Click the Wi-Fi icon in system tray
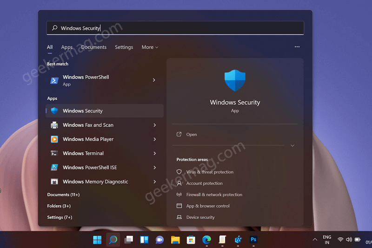The image size is (372, 248). [340, 240]
